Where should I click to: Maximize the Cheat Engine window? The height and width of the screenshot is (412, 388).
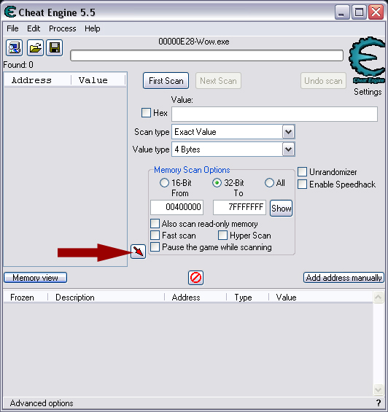click(x=359, y=12)
